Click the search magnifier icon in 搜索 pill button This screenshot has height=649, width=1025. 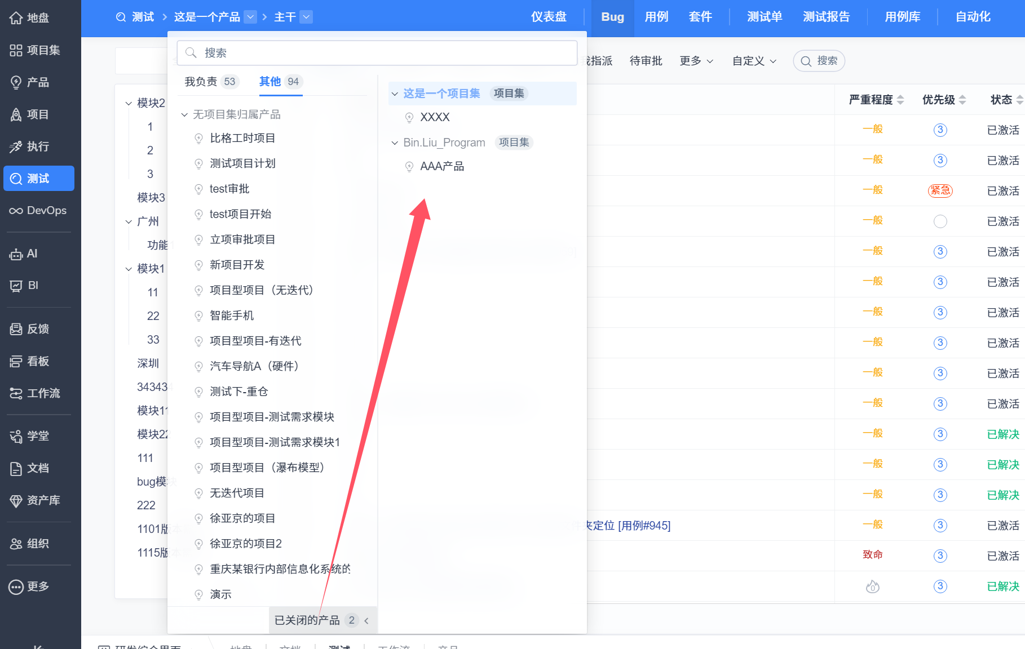(x=806, y=61)
